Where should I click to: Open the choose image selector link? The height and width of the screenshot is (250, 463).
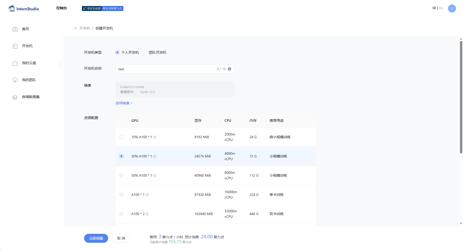click(124, 103)
